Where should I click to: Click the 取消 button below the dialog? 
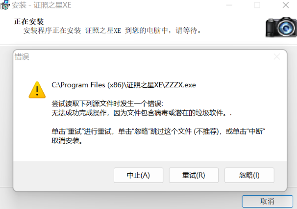coord(268,202)
